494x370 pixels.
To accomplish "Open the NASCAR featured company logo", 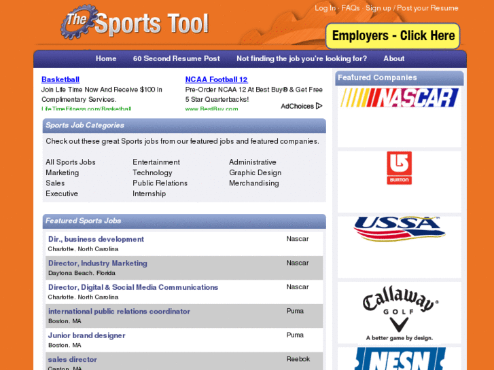I will pos(399,98).
